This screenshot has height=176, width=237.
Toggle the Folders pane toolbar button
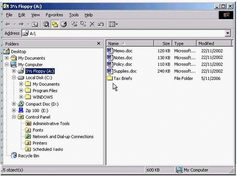(x=55, y=24)
